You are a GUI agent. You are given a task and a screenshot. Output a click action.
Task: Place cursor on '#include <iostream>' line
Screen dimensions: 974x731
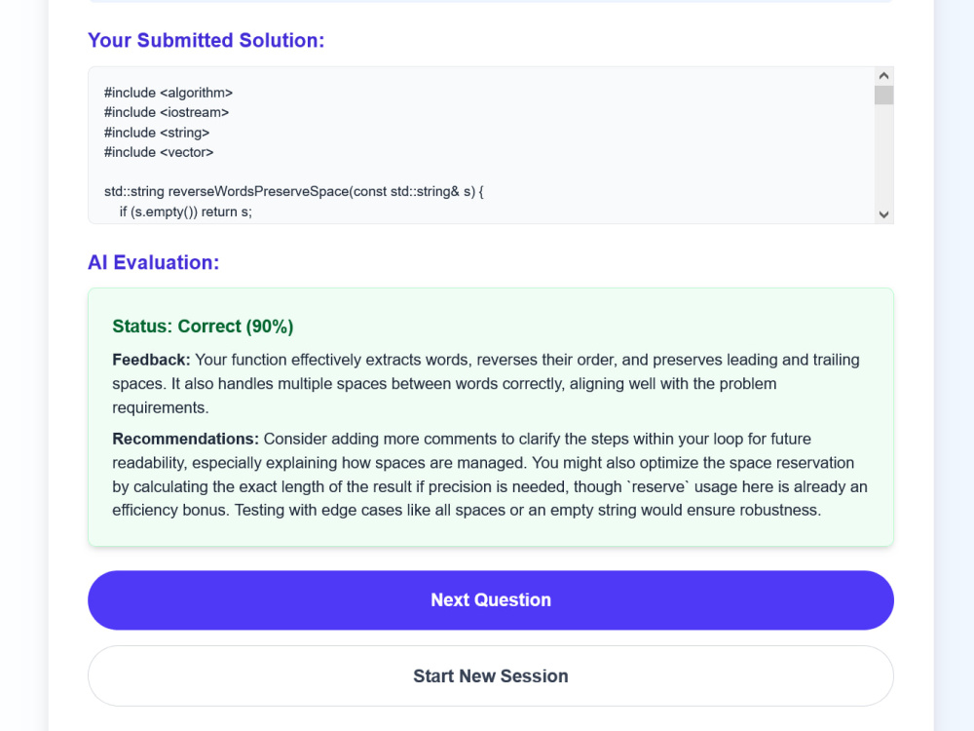click(167, 112)
